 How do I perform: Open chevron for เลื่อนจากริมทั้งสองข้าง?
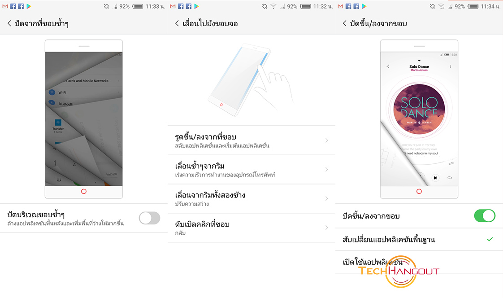[326, 198]
